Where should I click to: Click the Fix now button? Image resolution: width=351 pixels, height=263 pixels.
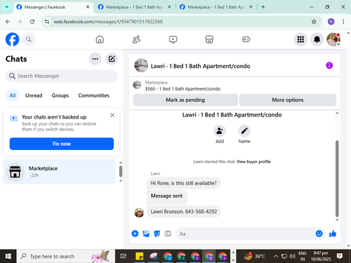coord(62,144)
